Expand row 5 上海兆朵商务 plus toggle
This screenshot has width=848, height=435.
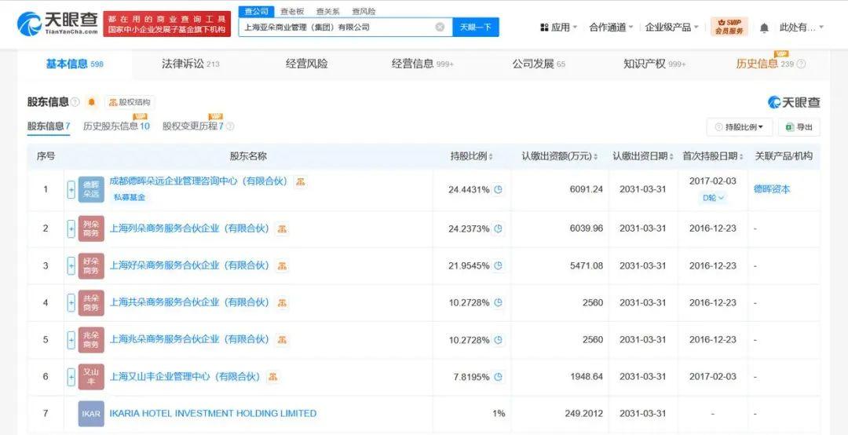pos(71,340)
